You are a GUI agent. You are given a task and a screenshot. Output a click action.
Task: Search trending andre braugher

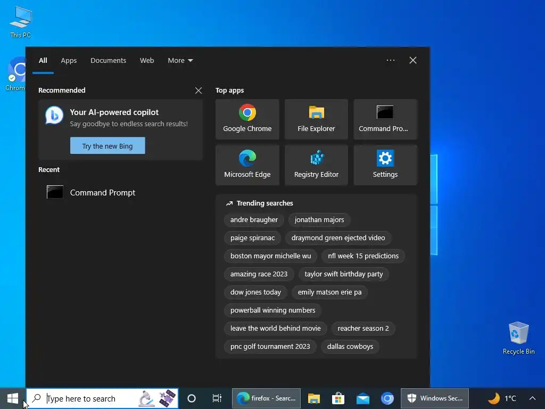pyautogui.click(x=254, y=220)
